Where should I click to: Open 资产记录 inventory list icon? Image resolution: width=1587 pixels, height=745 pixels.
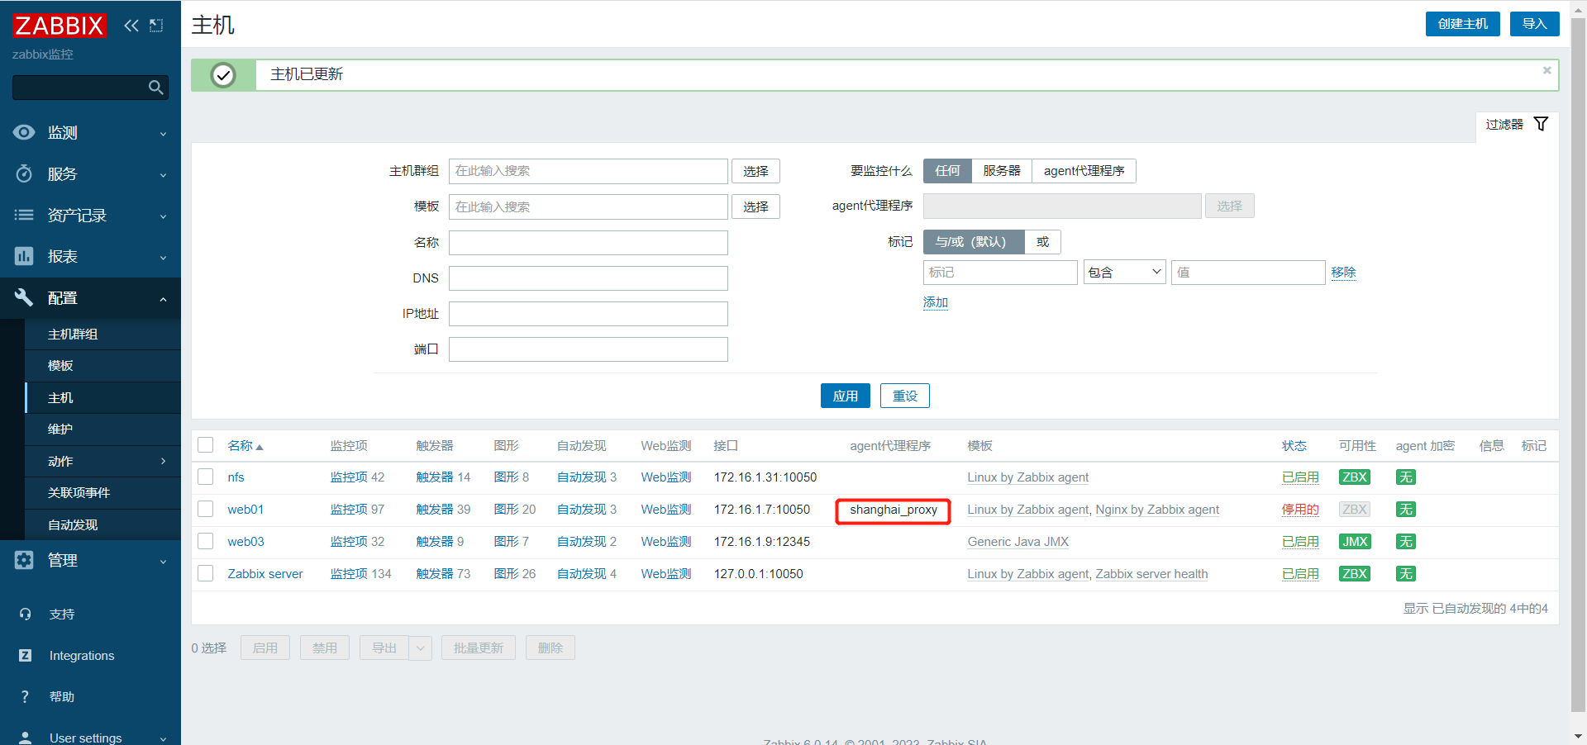[24, 215]
